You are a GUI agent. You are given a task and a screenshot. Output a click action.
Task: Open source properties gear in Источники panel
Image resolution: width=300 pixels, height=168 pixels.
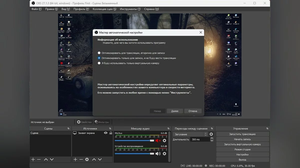pos(87,159)
